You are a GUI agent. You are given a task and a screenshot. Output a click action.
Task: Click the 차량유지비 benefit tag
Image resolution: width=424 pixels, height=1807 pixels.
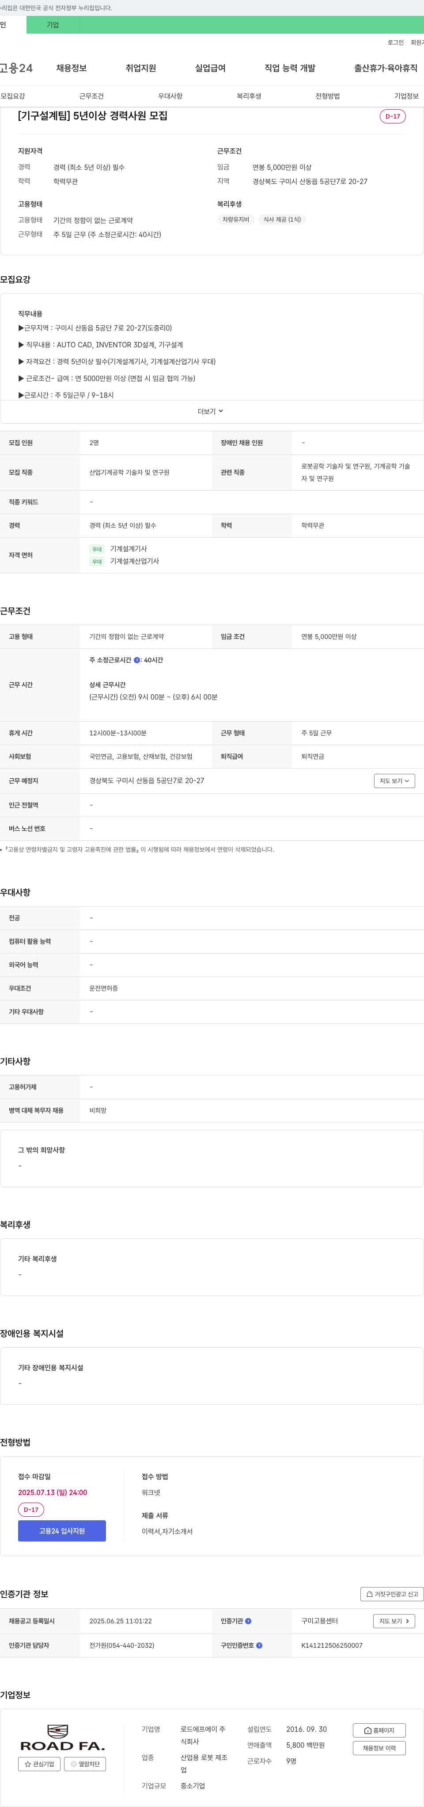[236, 219]
